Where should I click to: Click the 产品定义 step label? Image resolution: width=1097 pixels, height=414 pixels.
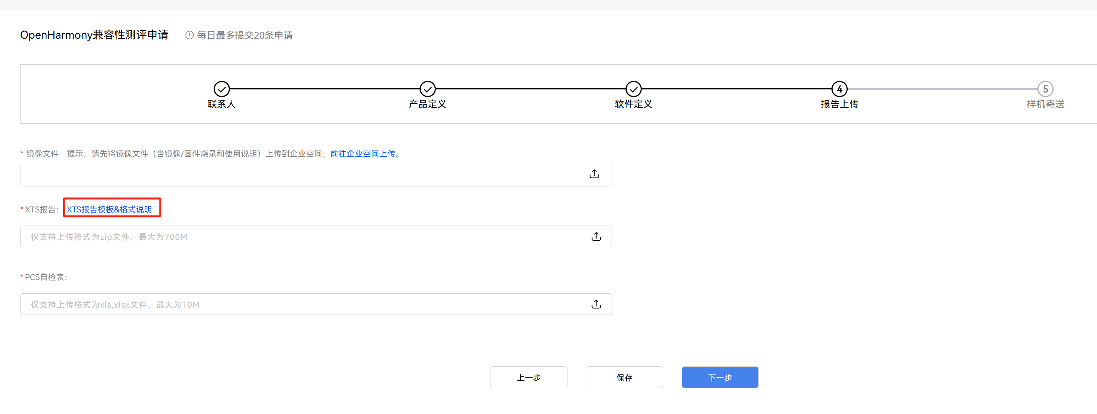[428, 104]
